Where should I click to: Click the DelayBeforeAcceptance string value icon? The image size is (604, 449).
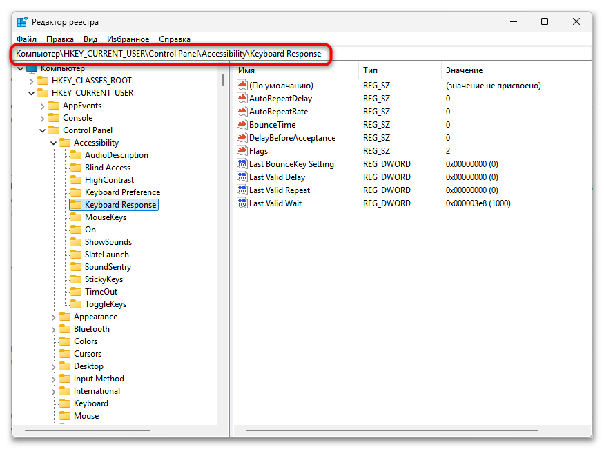242,137
